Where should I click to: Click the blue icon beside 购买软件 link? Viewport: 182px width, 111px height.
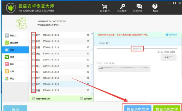point(167,35)
